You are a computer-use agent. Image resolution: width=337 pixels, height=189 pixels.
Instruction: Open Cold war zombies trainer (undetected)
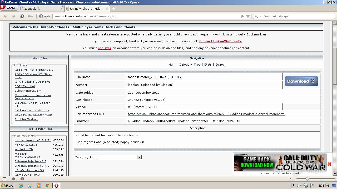33,97
